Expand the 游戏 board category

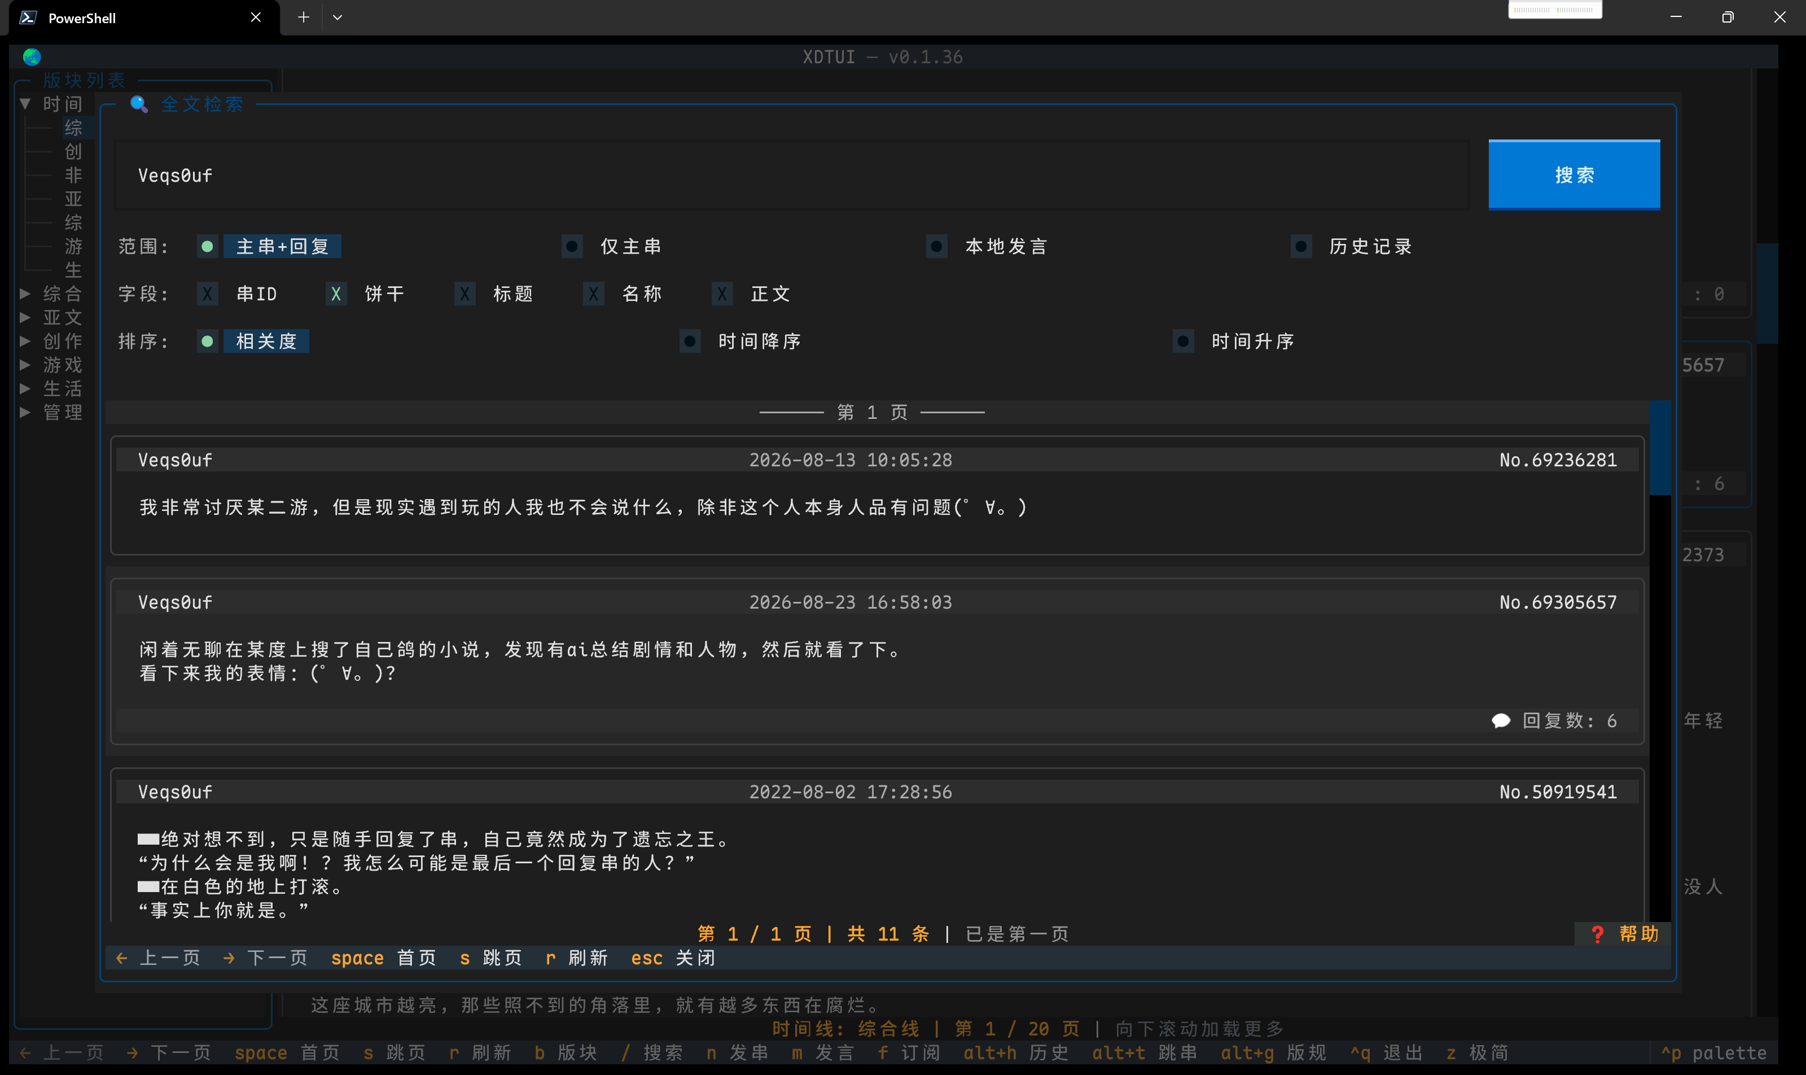(x=25, y=365)
